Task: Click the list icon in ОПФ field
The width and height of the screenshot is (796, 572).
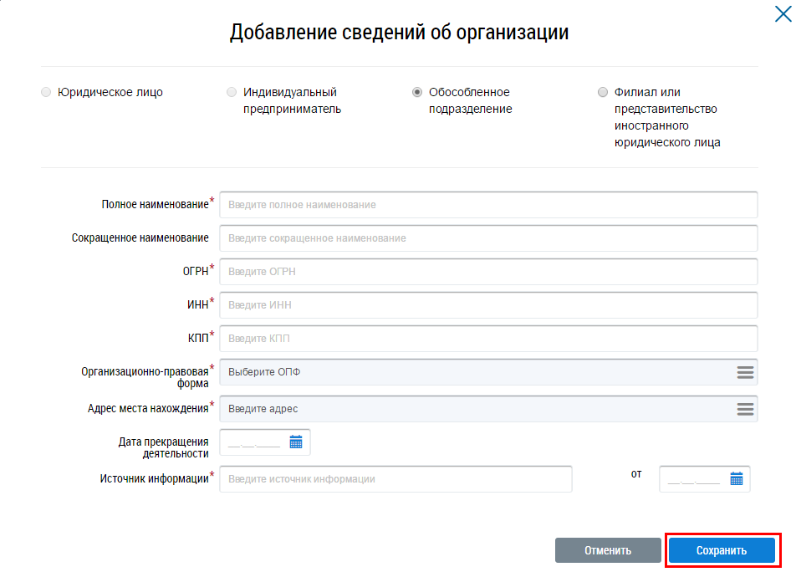Action: 745,372
